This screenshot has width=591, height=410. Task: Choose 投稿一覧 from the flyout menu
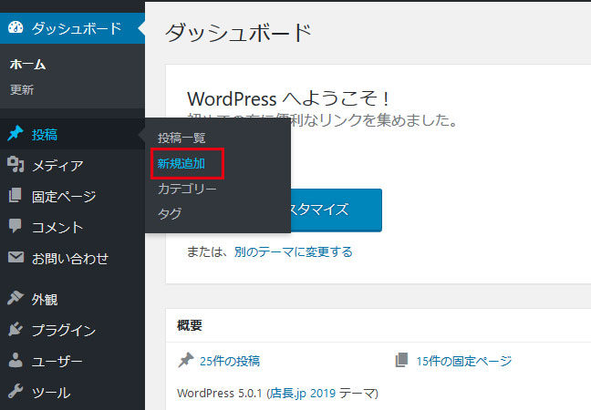(181, 138)
